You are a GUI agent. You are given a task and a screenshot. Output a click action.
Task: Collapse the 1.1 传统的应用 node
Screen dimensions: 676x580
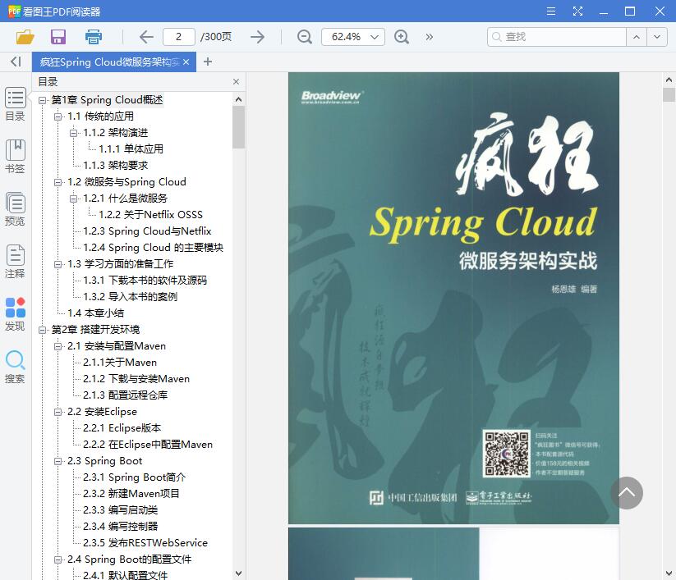point(57,116)
